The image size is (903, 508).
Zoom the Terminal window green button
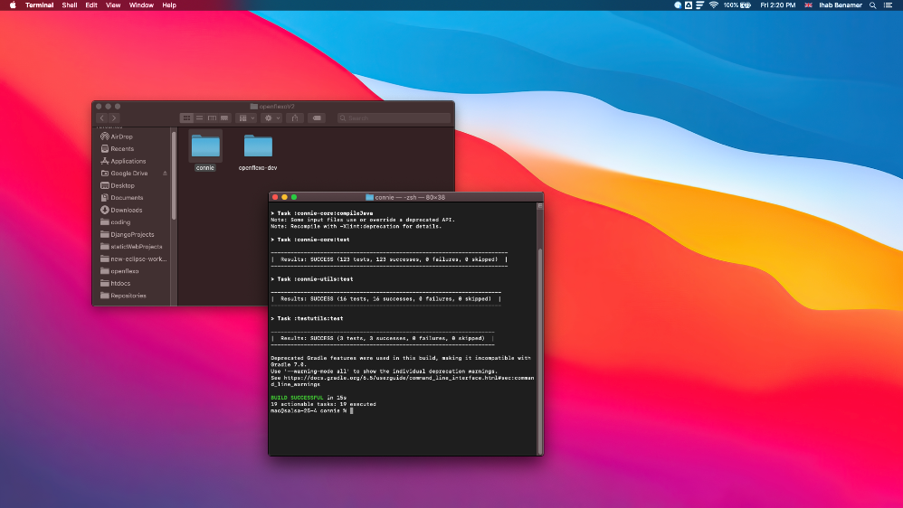294,197
